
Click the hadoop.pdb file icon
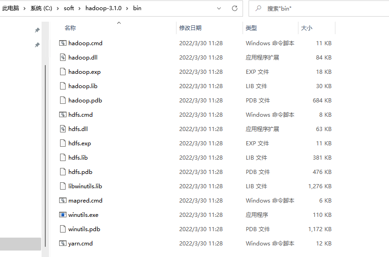[x=63, y=101]
